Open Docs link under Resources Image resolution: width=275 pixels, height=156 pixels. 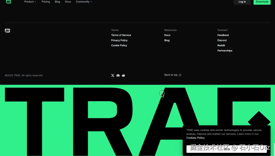coord(167,35)
